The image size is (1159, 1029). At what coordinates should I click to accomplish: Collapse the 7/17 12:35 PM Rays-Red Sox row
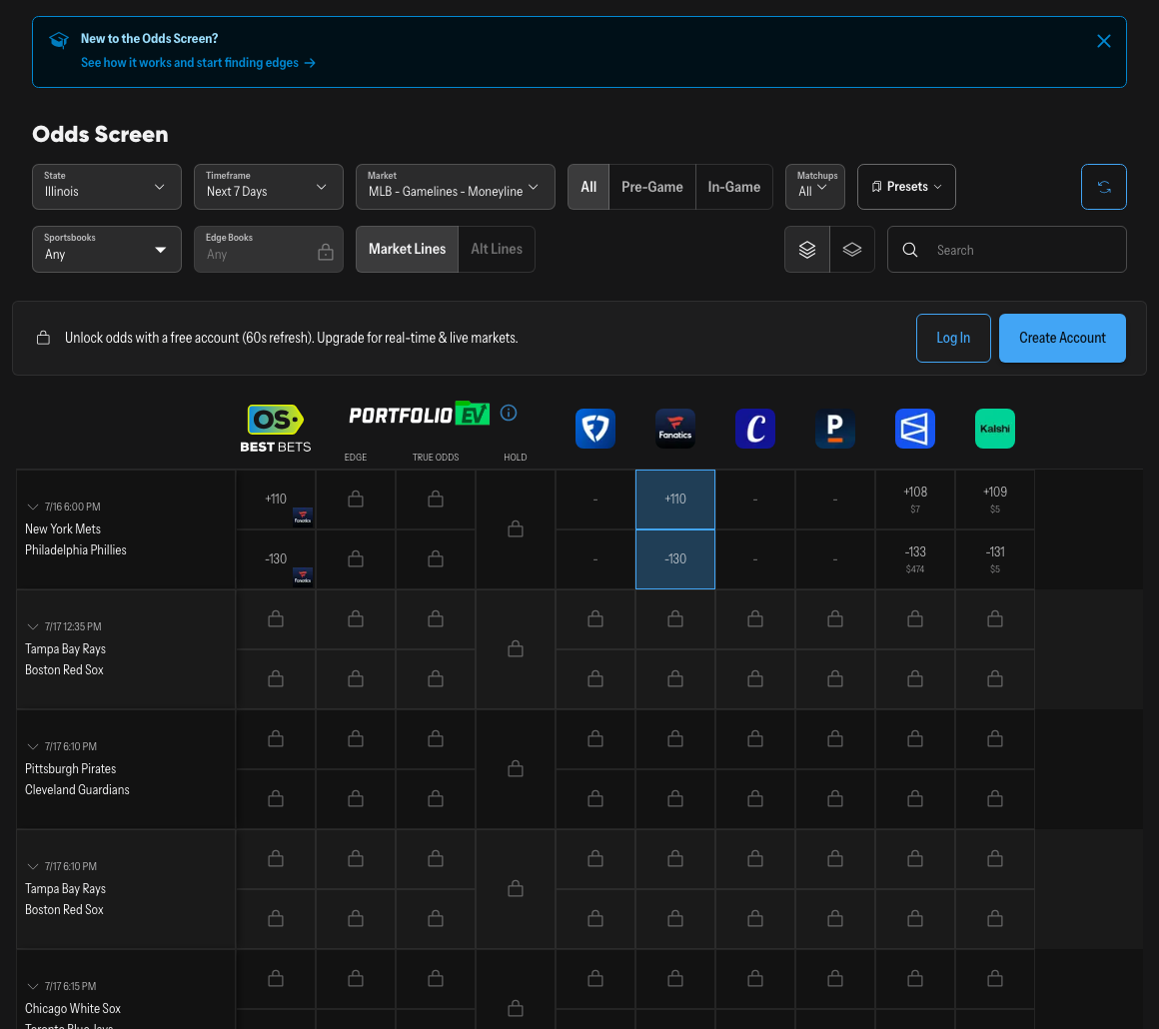pyautogui.click(x=33, y=626)
